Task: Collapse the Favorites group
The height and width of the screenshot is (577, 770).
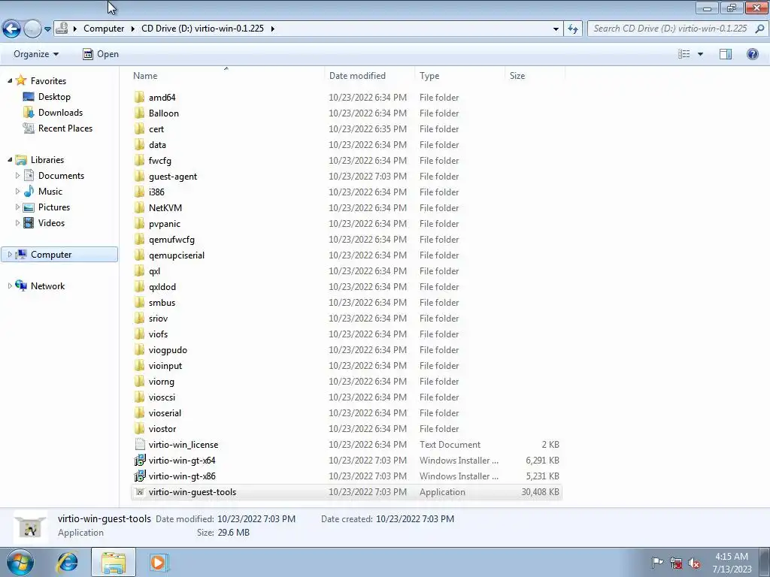Action: tap(10, 80)
